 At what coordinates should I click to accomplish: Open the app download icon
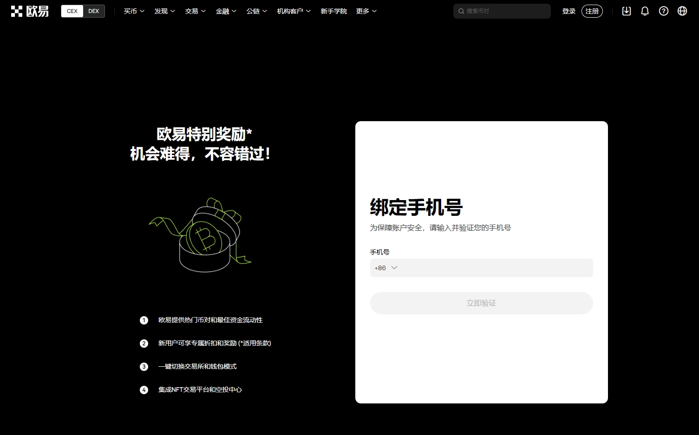click(x=626, y=11)
